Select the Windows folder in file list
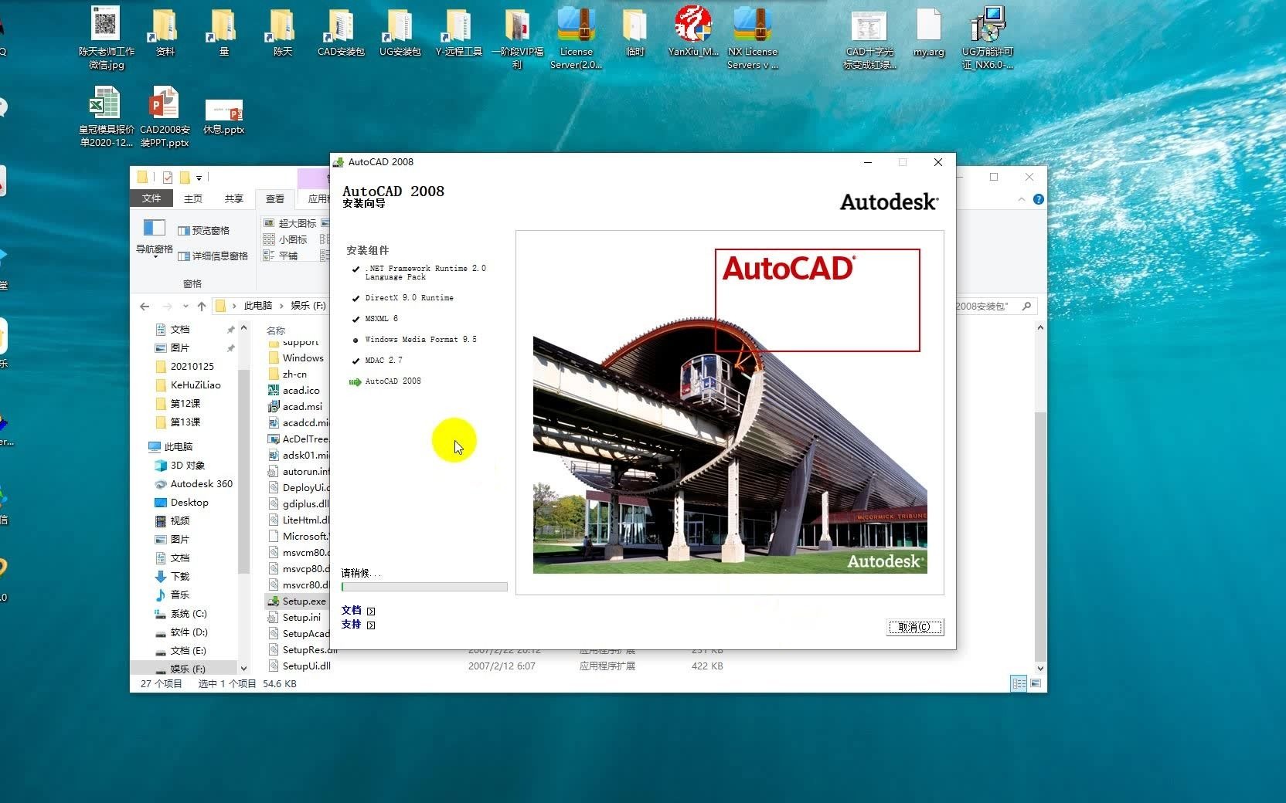The height and width of the screenshot is (803, 1286). click(x=296, y=358)
